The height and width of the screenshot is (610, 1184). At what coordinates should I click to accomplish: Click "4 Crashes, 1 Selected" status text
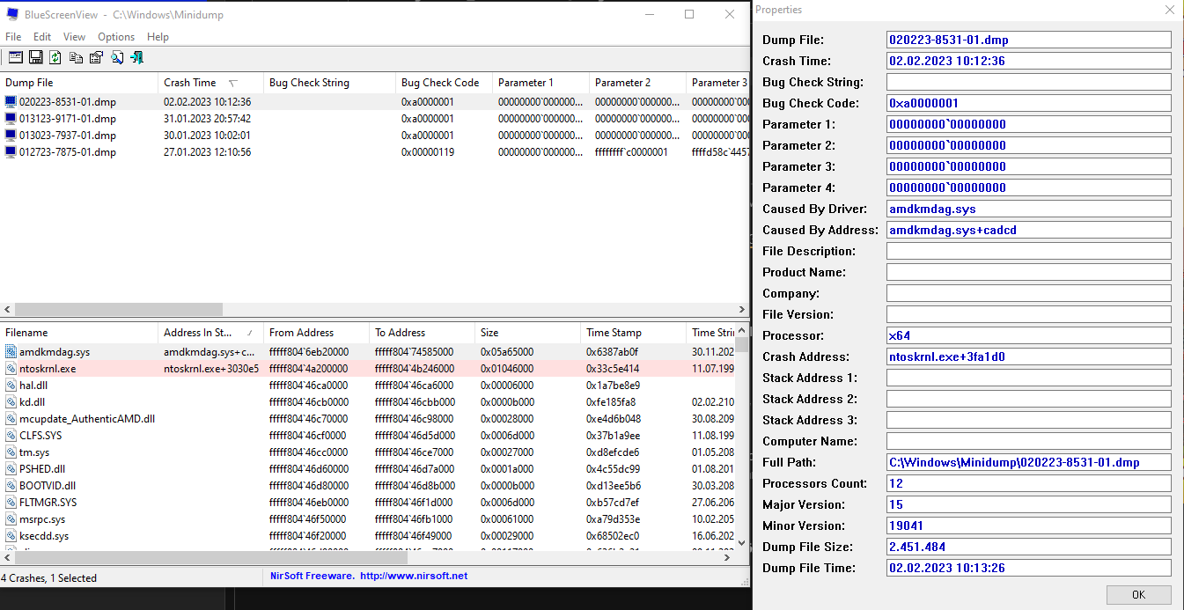[49, 578]
